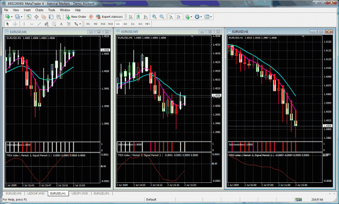Toggle the Navigator panel icon
This screenshot has width=339, height=204.
[44, 17]
